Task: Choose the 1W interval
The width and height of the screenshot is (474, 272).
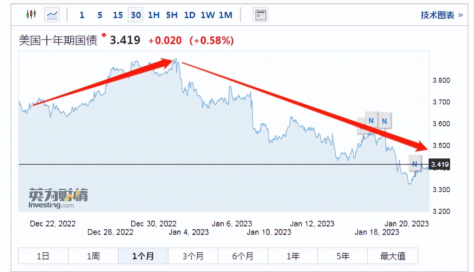Action: coord(208,15)
